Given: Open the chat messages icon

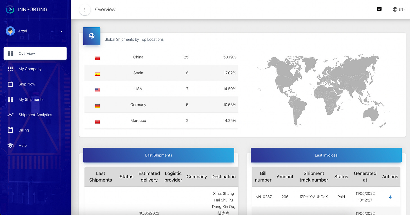Looking at the screenshot, I should (x=379, y=9).
